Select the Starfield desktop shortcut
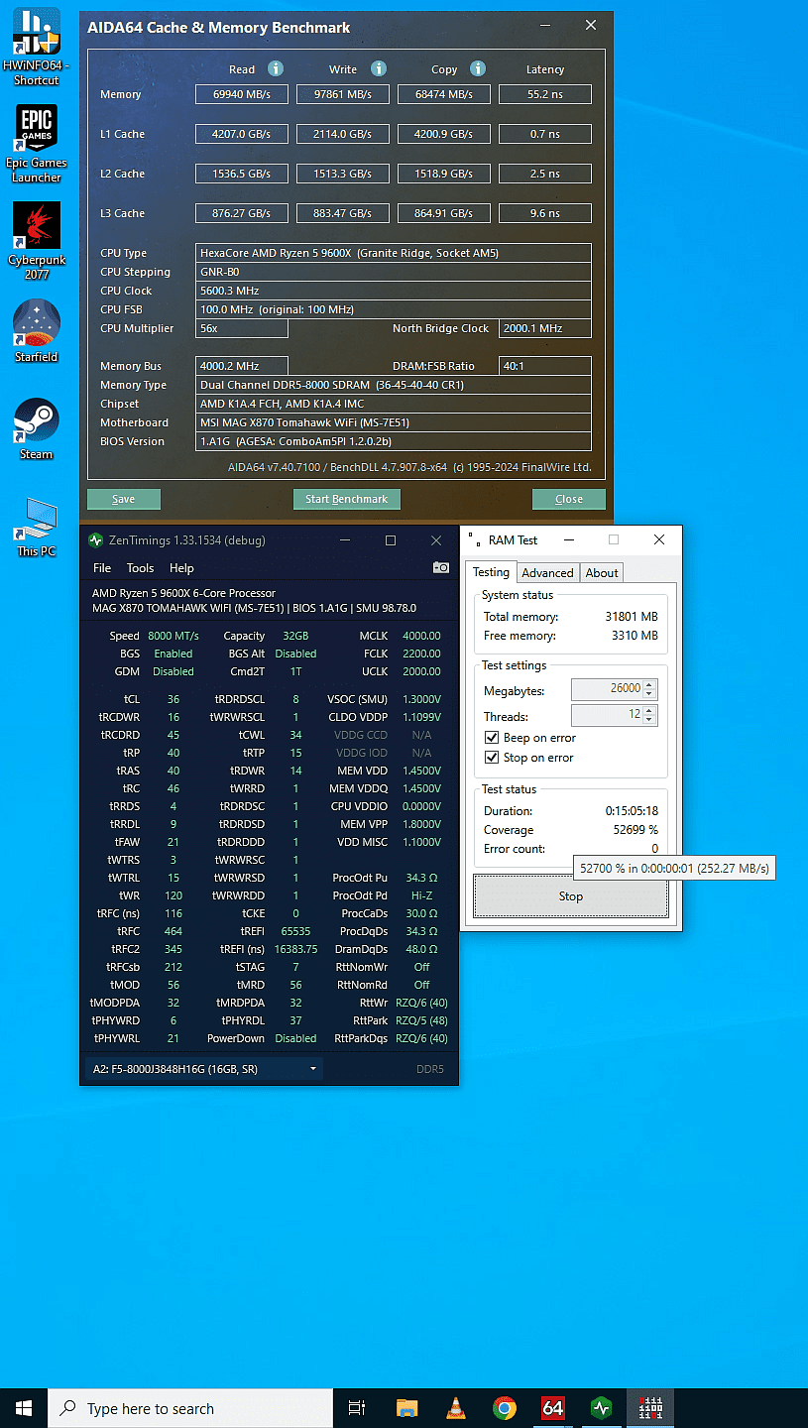Image resolution: width=808 pixels, height=1428 pixels. [x=37, y=331]
